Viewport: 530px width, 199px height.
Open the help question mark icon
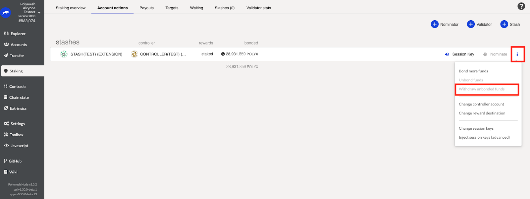click(521, 6)
